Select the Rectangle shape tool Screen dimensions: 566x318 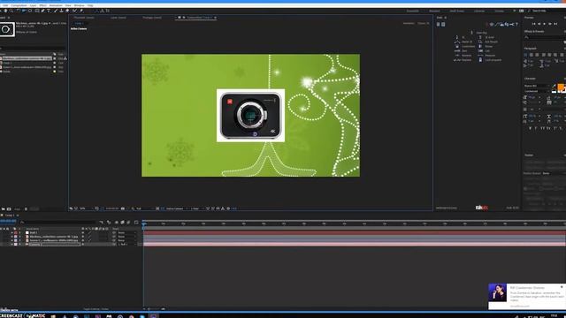(37, 11)
